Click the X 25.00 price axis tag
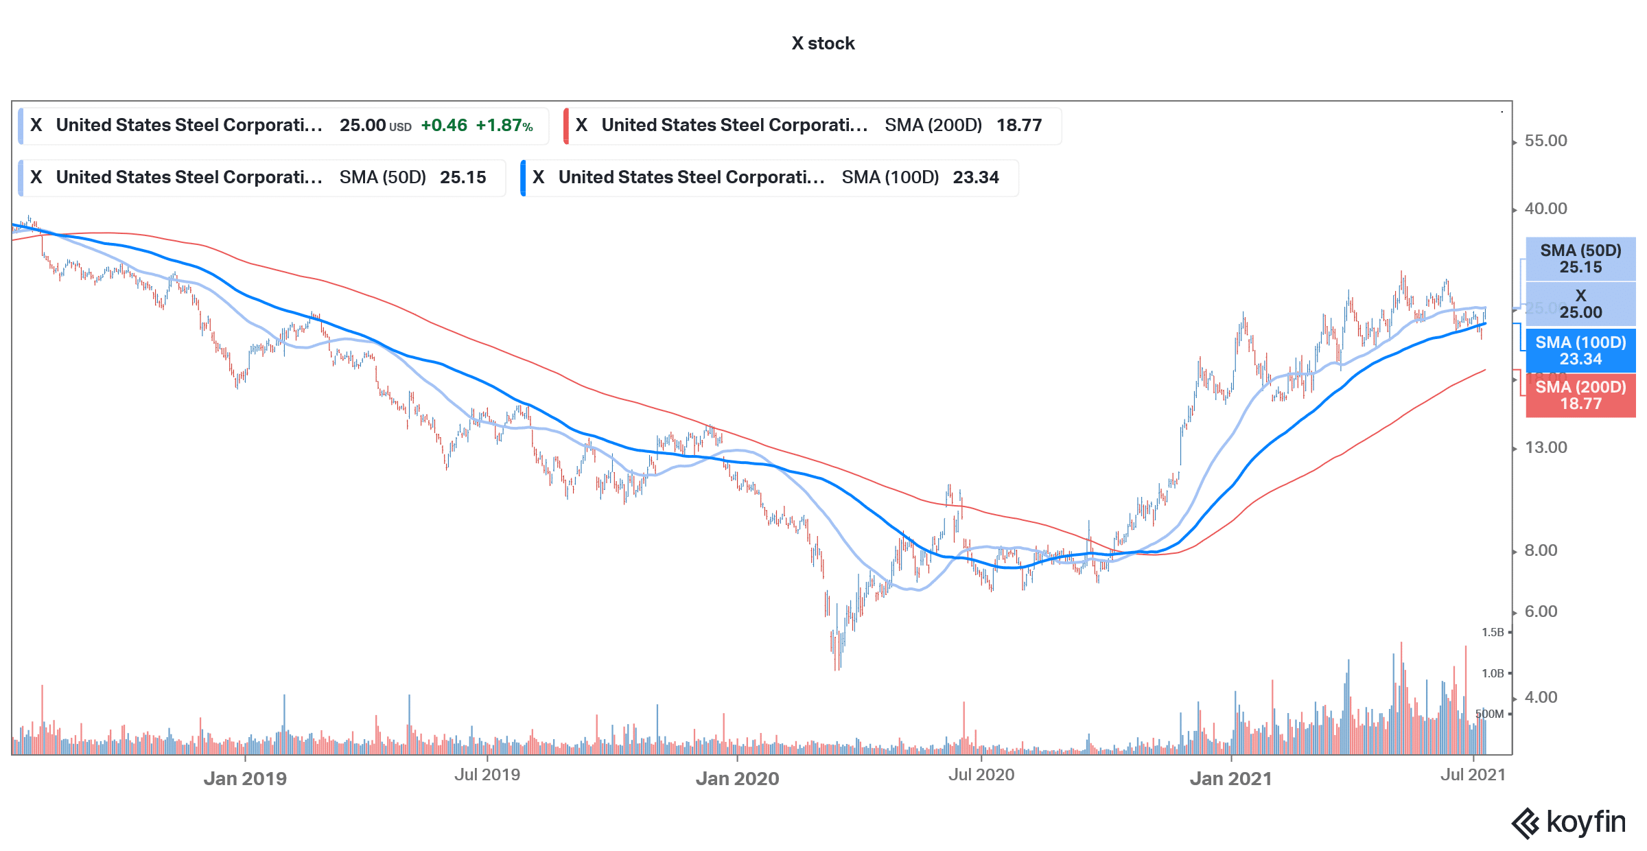Viewport: 1647px width, 851px height. click(x=1580, y=304)
